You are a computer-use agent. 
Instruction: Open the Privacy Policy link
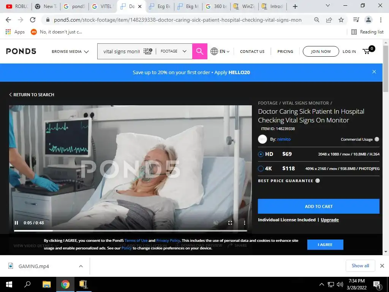click(x=168, y=240)
